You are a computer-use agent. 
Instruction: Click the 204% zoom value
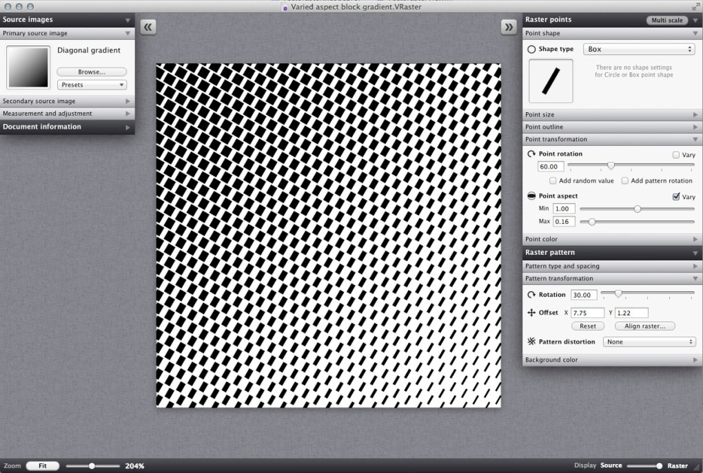pyautogui.click(x=134, y=466)
